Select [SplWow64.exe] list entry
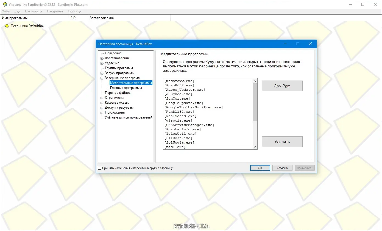 [x=179, y=142]
